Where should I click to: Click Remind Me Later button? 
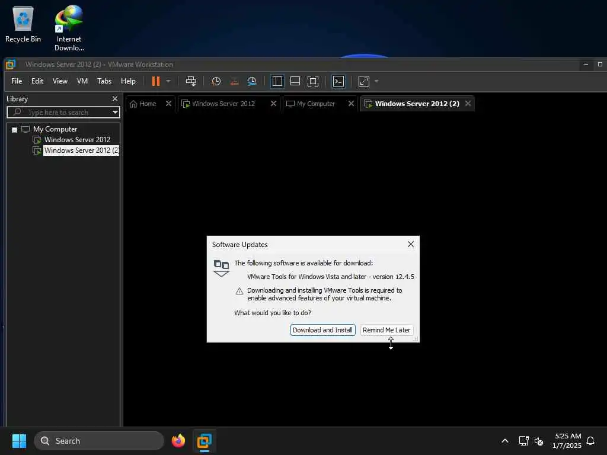tap(386, 330)
